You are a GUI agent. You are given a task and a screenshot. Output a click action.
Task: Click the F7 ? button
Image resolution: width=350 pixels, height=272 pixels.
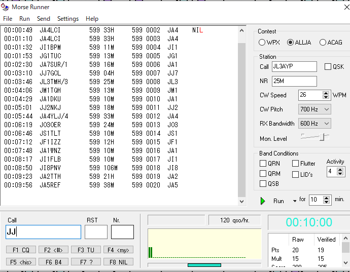click(x=86, y=262)
